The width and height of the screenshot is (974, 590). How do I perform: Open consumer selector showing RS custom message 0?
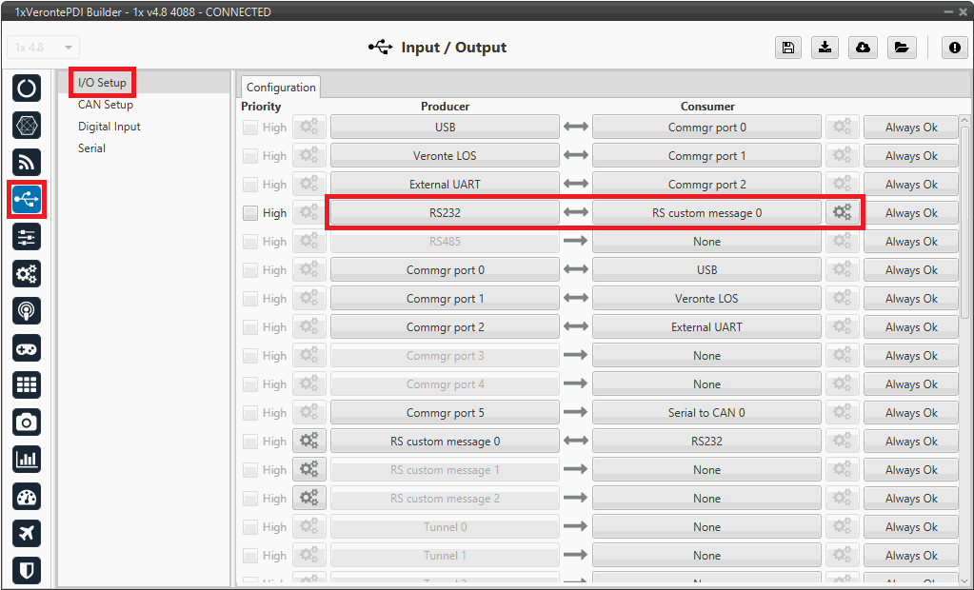coord(706,213)
